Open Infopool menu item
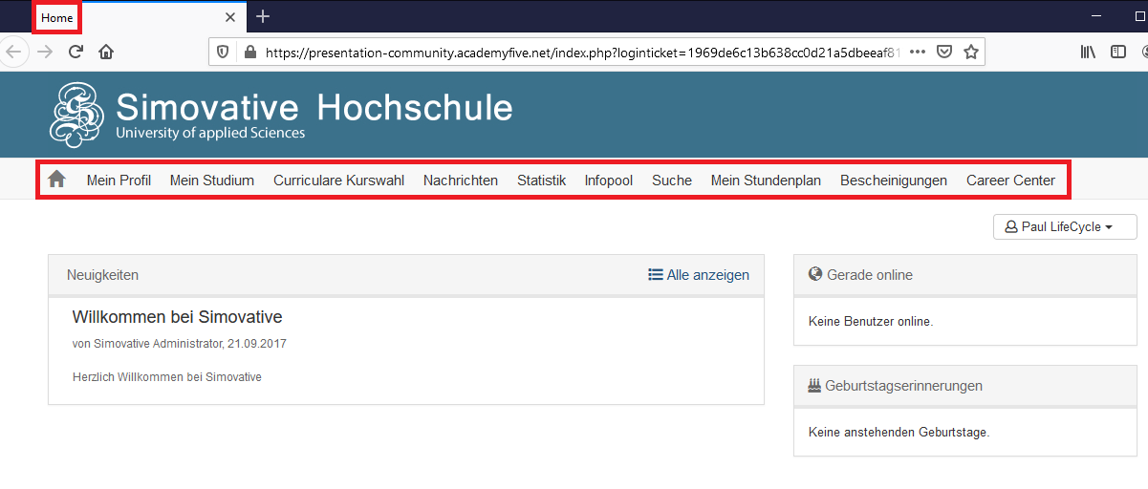 pyautogui.click(x=609, y=181)
